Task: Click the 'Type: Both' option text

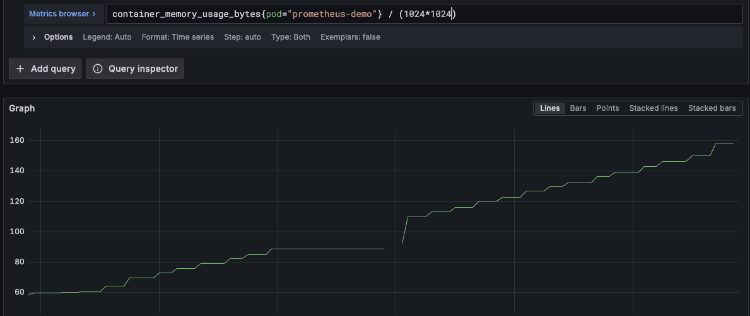Action: click(291, 37)
